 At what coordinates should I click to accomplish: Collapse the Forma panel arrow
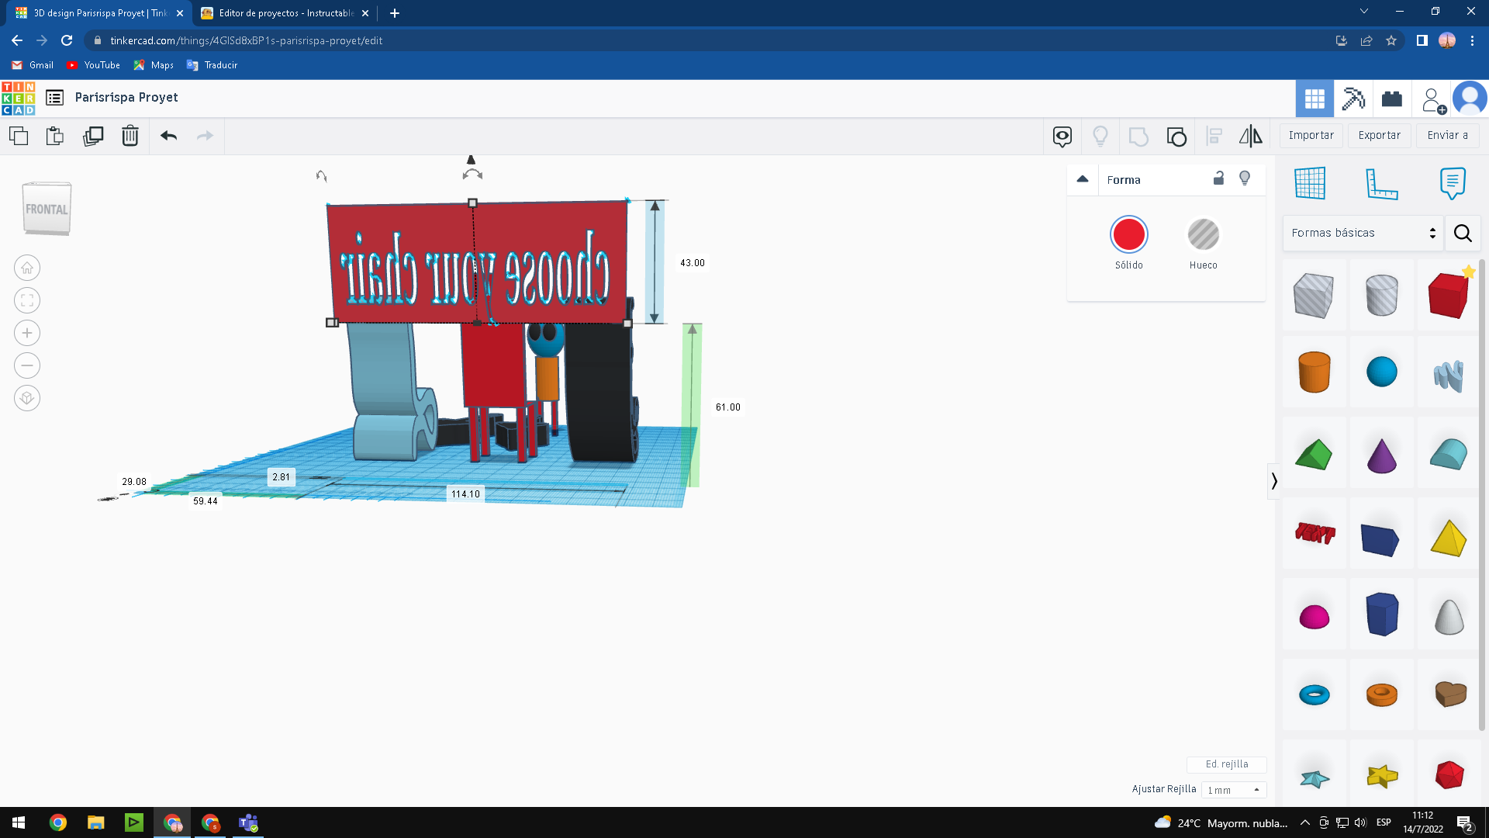pos(1083,179)
